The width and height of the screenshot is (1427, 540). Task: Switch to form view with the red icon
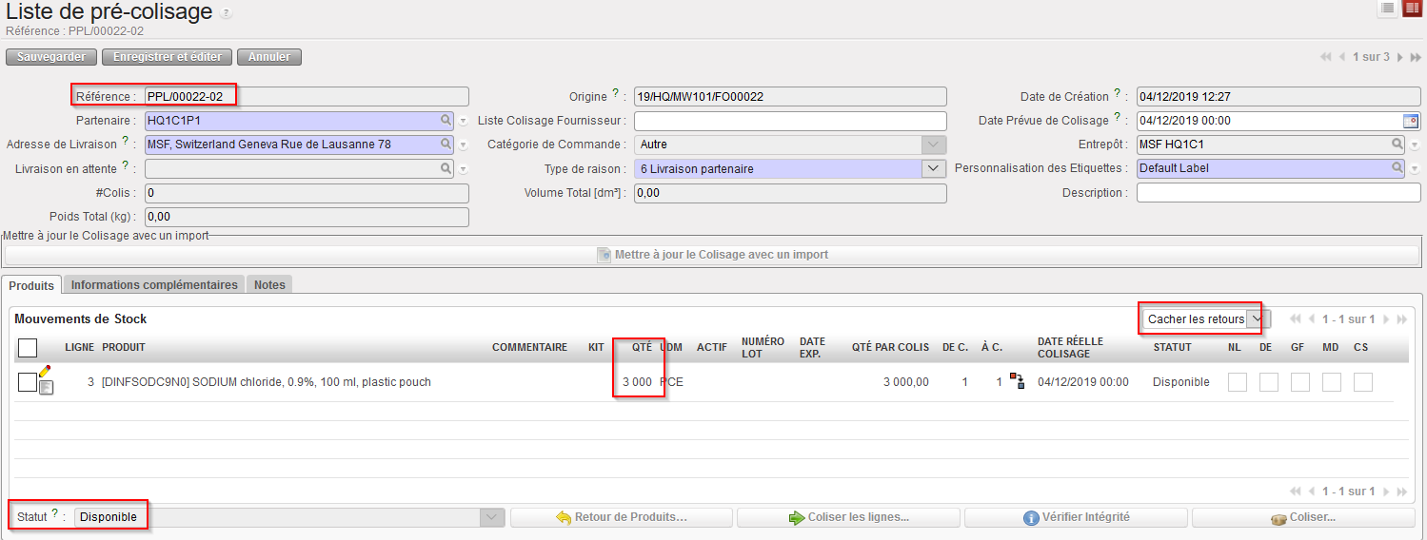tap(1411, 9)
